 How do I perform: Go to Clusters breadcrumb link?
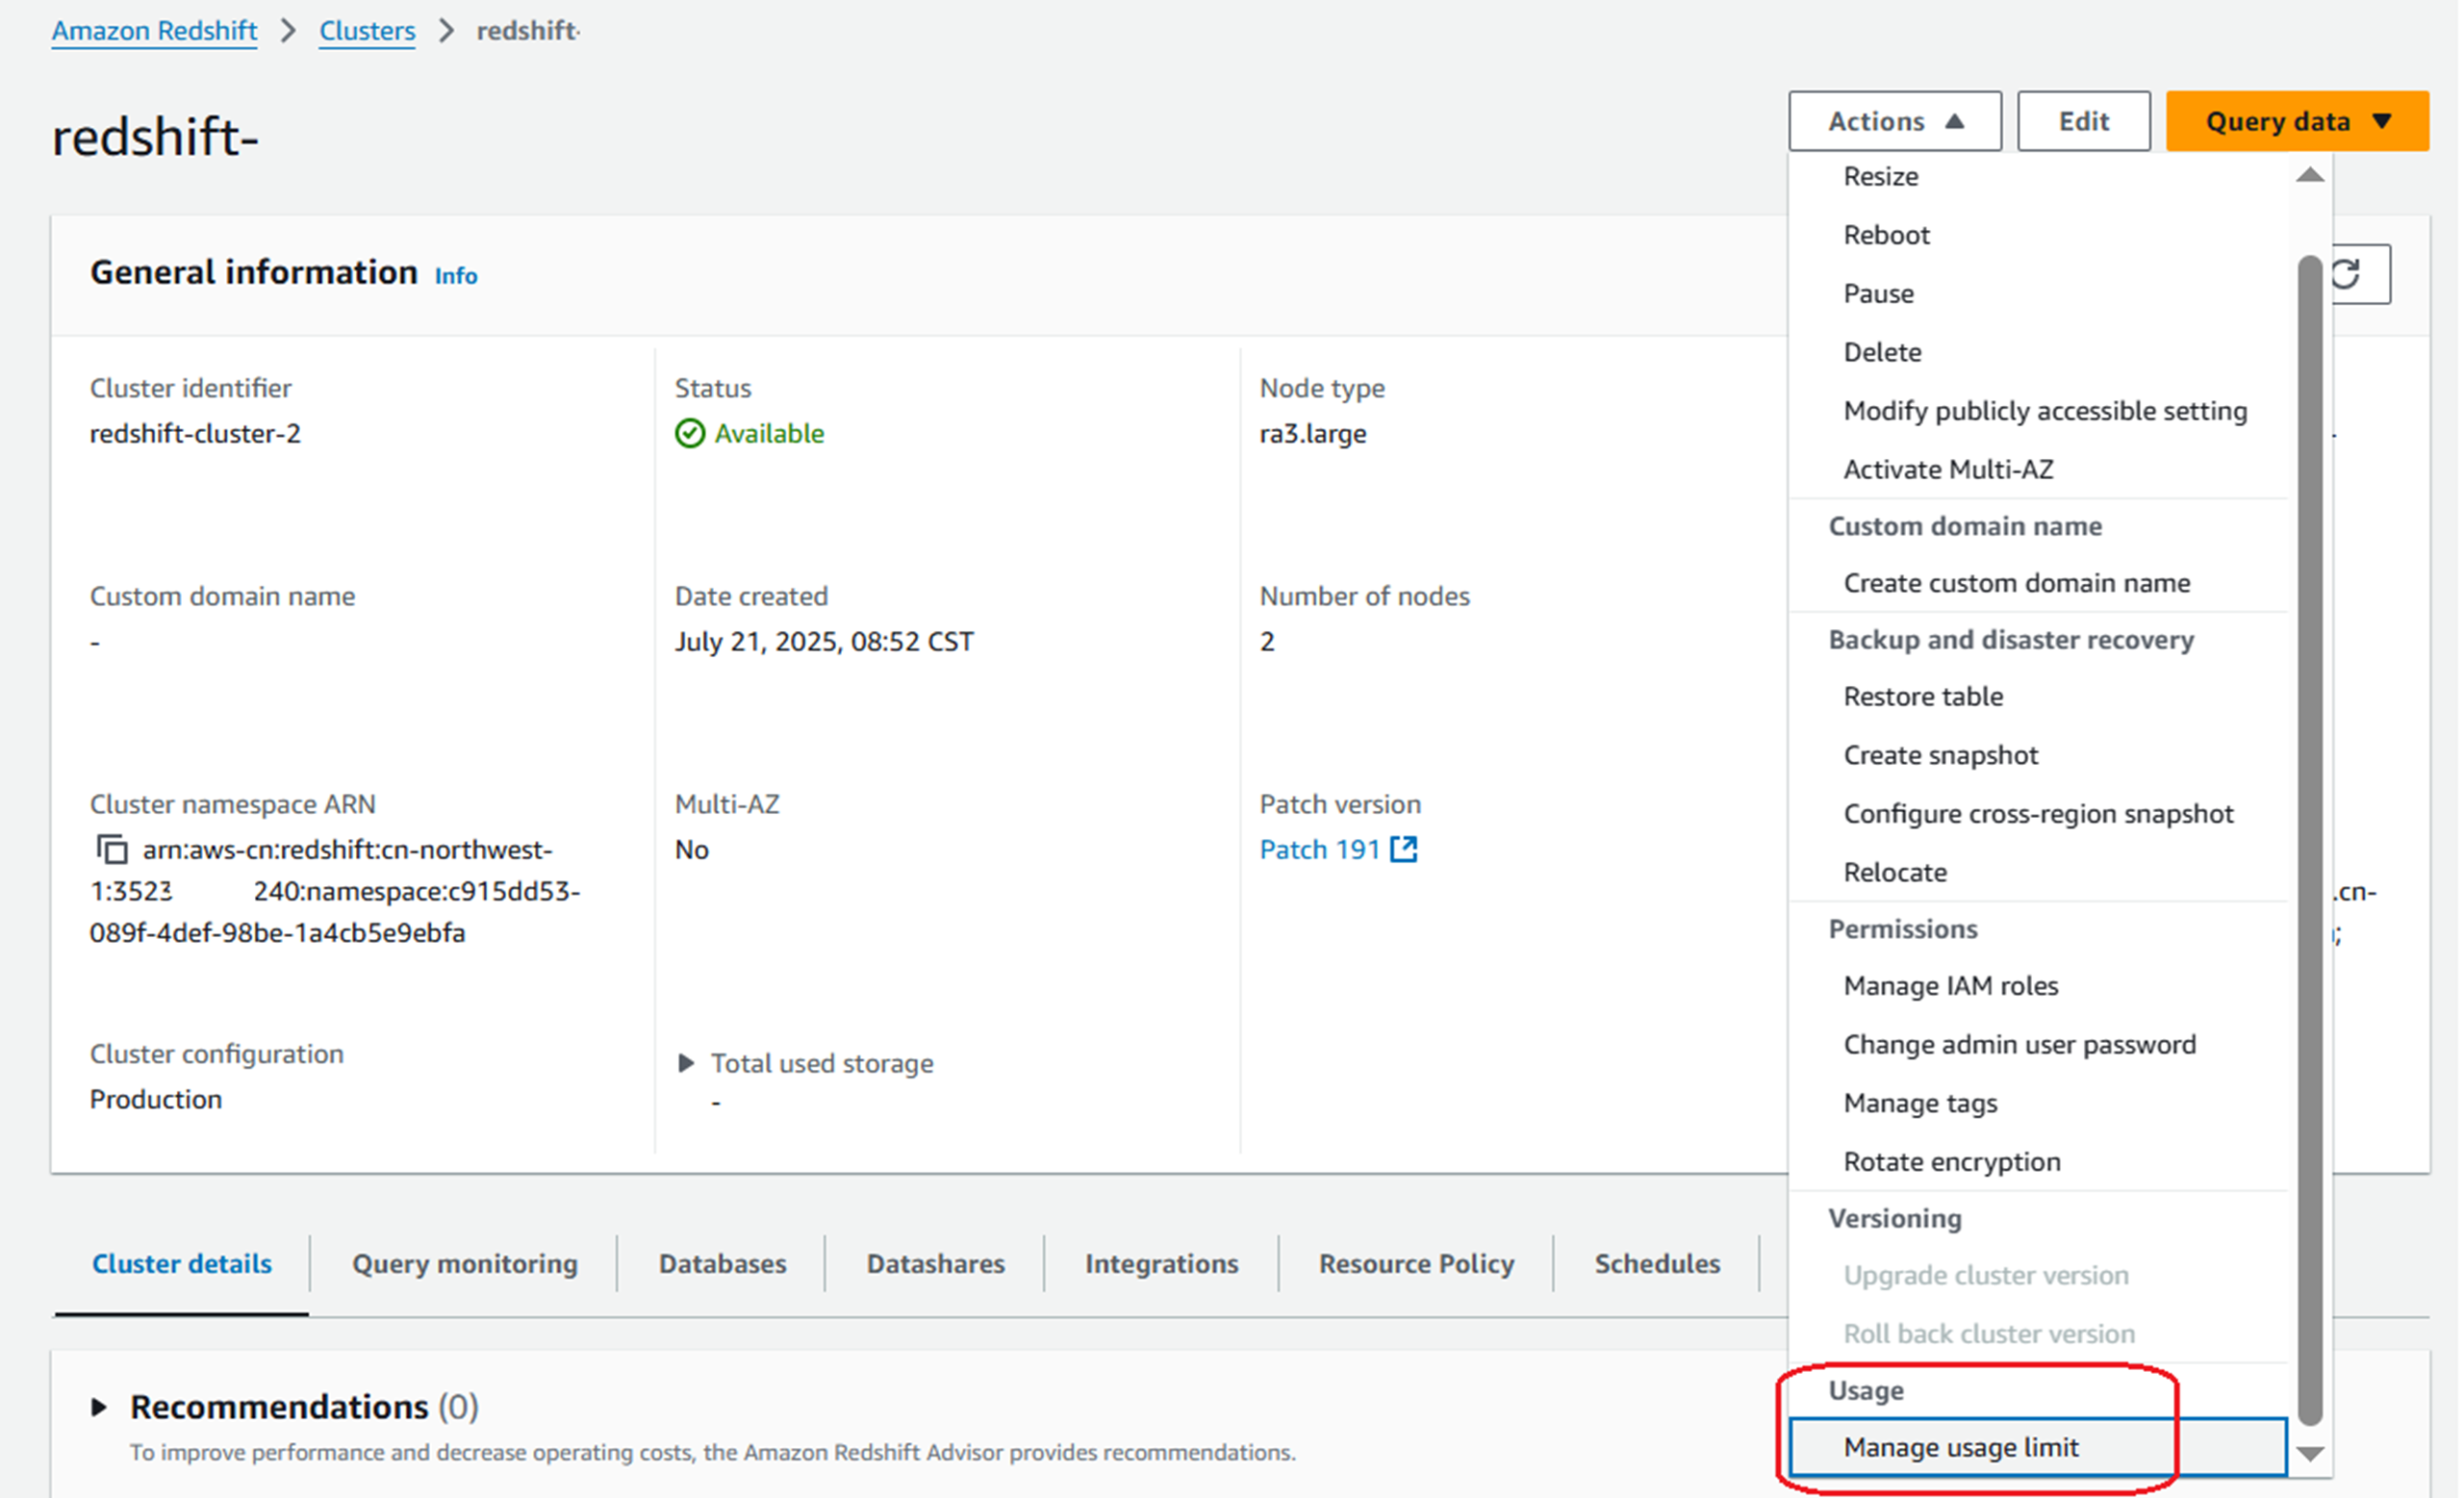367,31
